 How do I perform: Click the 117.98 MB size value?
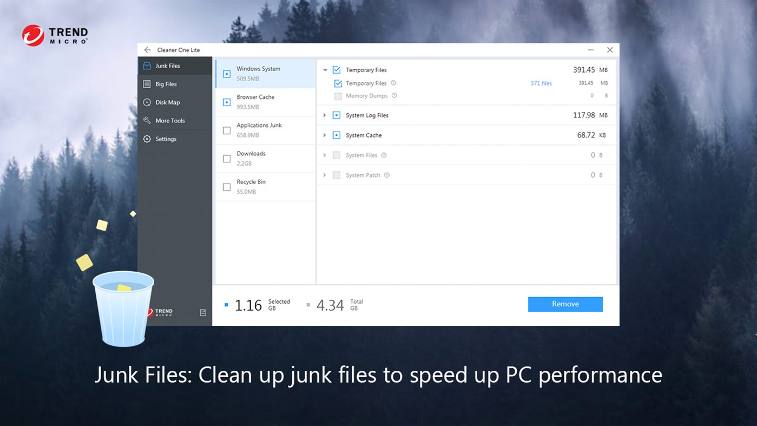pyautogui.click(x=590, y=115)
